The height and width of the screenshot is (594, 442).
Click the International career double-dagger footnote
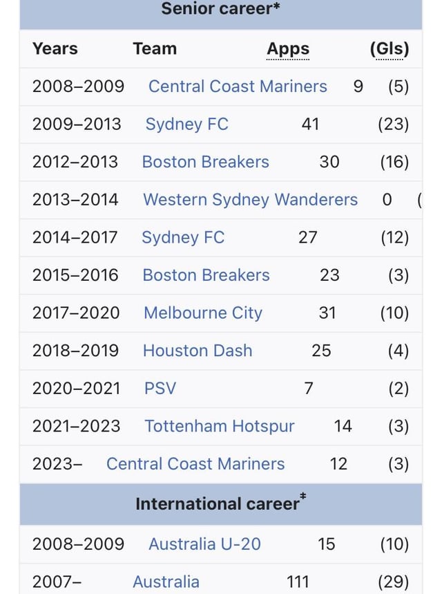tap(302, 496)
